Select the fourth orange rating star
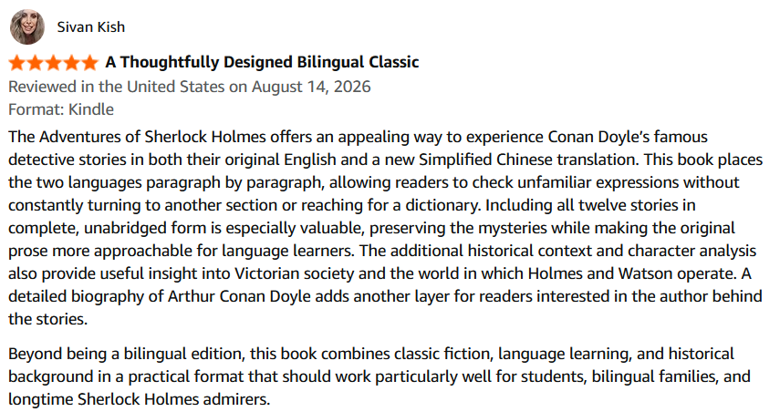The image size is (780, 412). tap(72, 63)
